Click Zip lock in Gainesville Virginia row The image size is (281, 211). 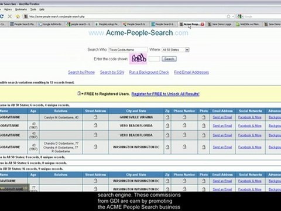pyautogui.click(x=167, y=117)
